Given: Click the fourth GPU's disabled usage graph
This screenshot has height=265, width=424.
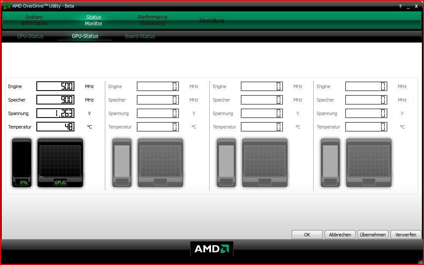Looking at the screenshot, I should [369, 163].
